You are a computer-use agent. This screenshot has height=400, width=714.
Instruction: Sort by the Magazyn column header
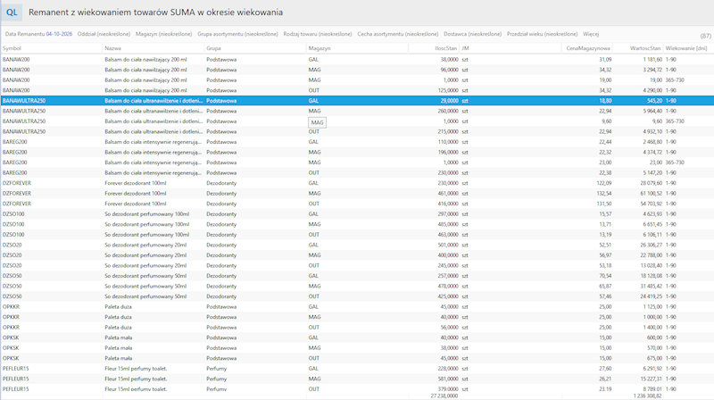pos(357,48)
